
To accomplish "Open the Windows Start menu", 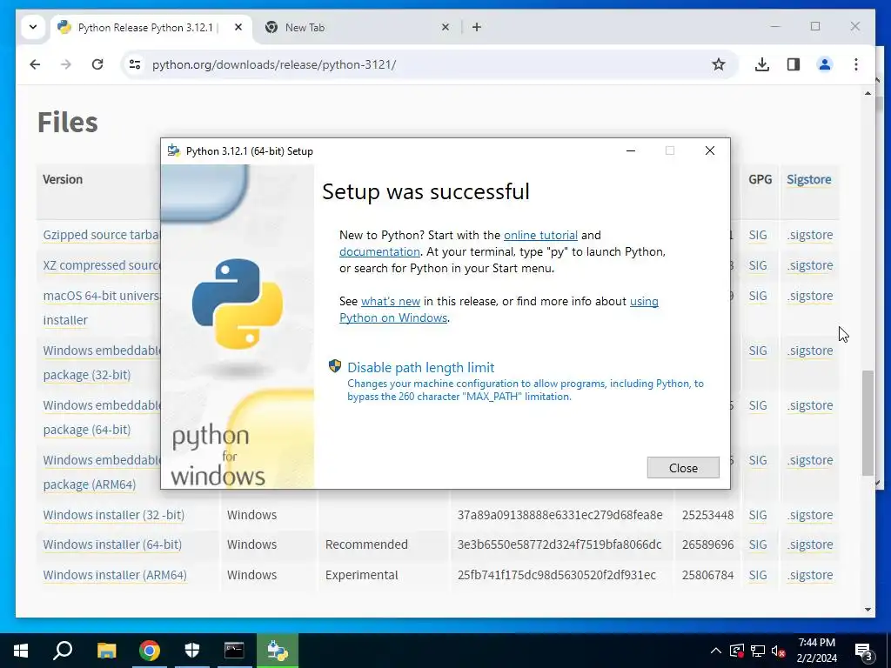I will coord(21,651).
